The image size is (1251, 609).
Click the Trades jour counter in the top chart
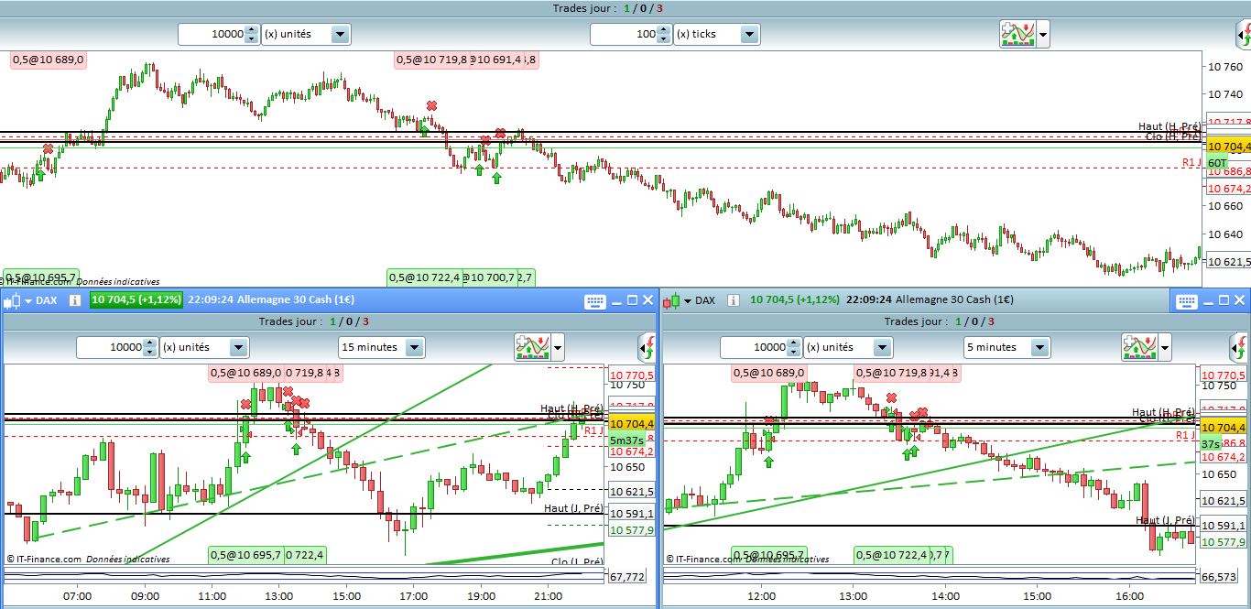[608, 8]
